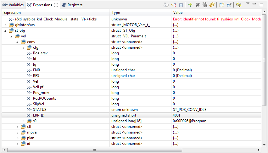Screen dimensions: 268x153
Task: Click the yellow Refresh arrows icon
Action: [x=212, y=5]
